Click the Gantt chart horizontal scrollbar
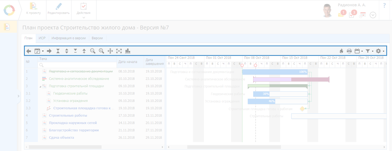 coord(234,147)
